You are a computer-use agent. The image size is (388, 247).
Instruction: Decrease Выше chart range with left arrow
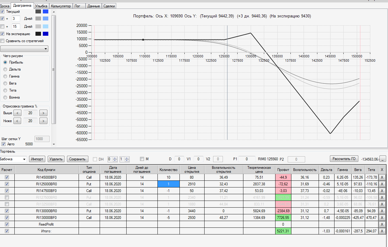pyautogui.click(x=17, y=113)
